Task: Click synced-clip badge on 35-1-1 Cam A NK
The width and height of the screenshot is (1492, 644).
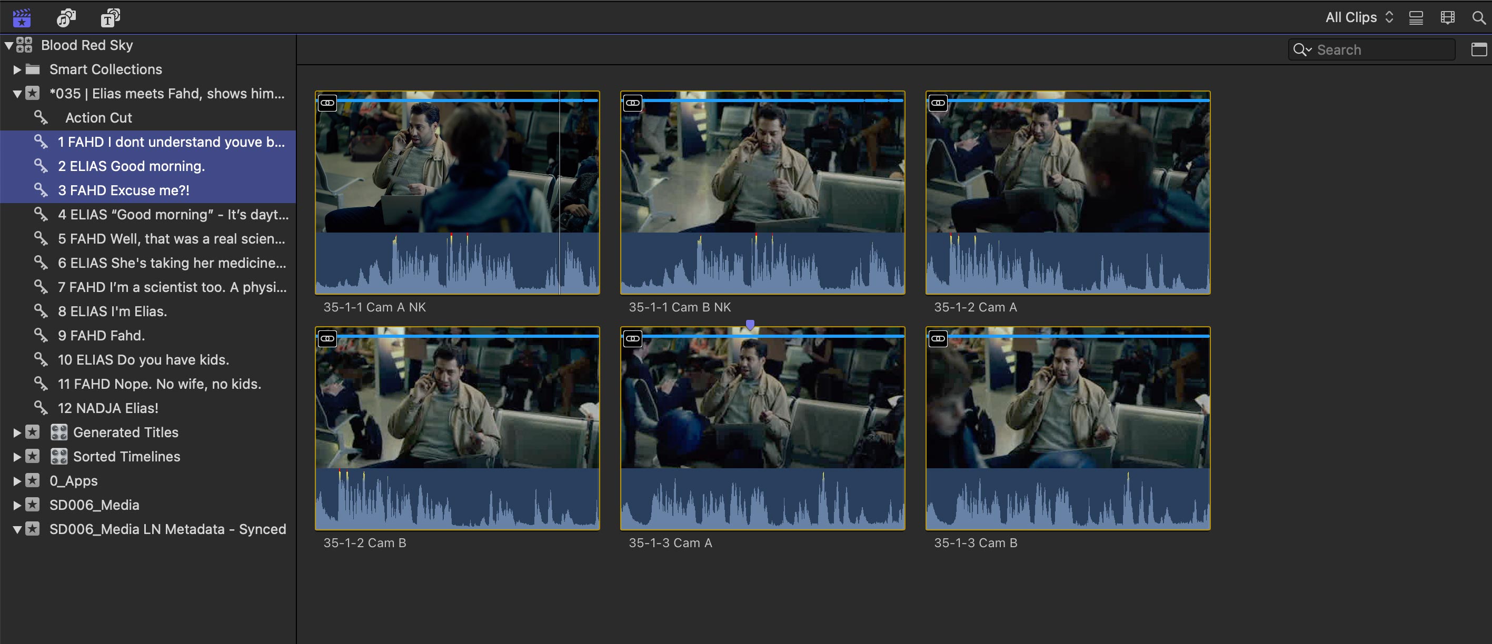Action: 327,103
